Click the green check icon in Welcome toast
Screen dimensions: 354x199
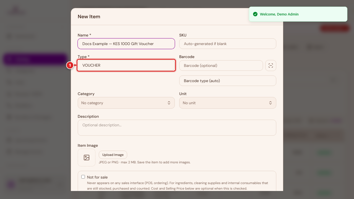(x=255, y=14)
